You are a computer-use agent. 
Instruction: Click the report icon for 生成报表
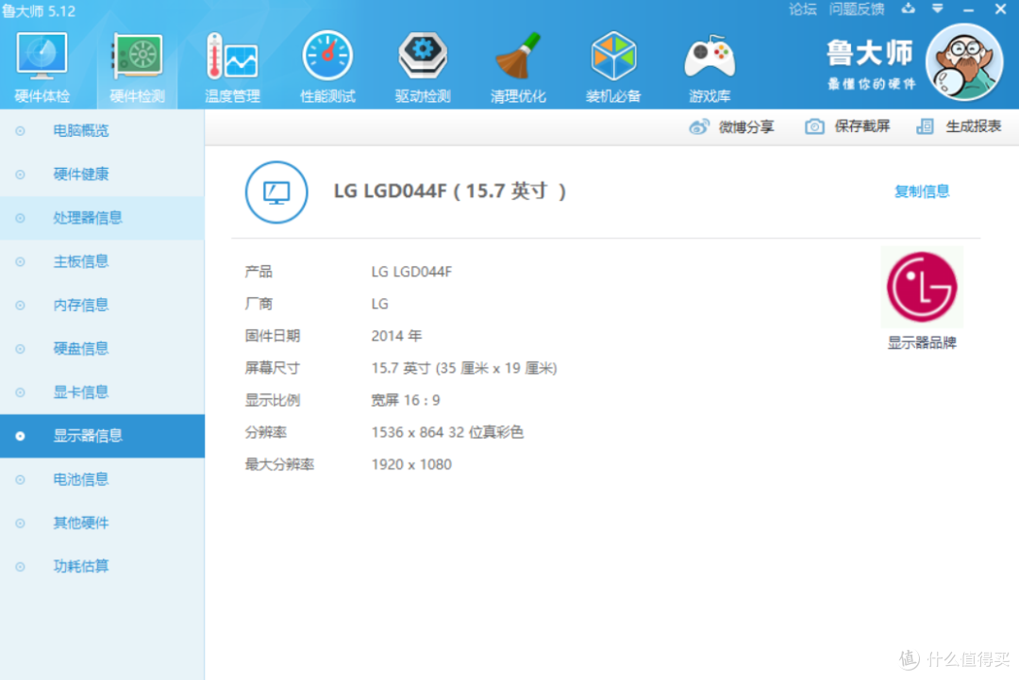[x=925, y=126]
